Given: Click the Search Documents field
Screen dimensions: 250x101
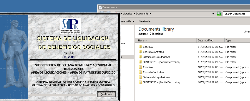Looking at the screenshot, I should (236, 14).
